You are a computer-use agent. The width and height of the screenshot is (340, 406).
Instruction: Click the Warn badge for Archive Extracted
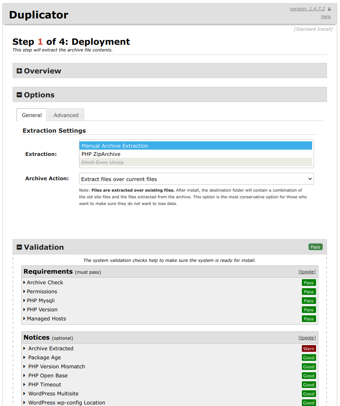[x=309, y=349]
